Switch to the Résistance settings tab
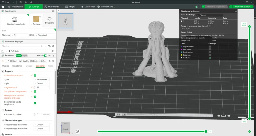 (x=17, y=66)
